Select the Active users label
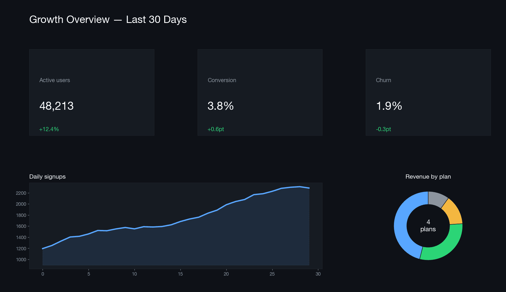Viewport: 506px width, 292px height. [x=55, y=80]
